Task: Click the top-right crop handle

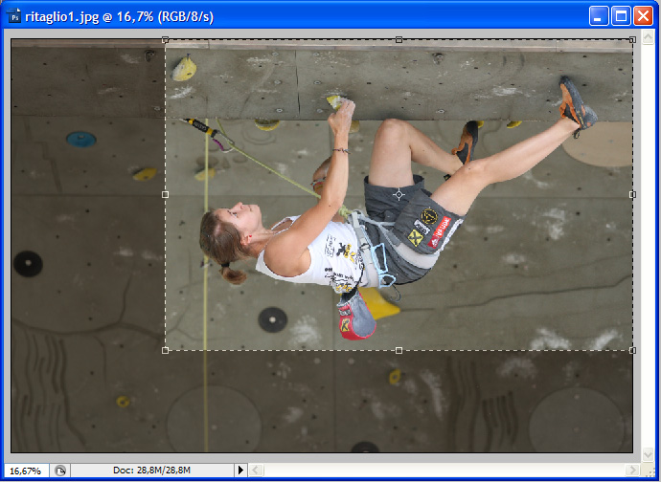Action: click(632, 40)
